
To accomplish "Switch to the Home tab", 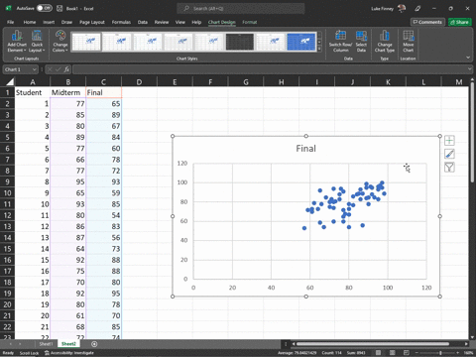I will [x=30, y=22].
